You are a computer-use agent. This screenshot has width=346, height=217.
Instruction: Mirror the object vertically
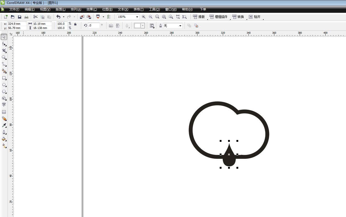tap(118, 26)
